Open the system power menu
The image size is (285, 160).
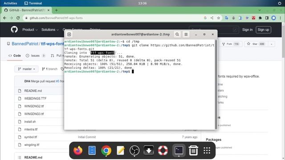[x=280, y=3]
